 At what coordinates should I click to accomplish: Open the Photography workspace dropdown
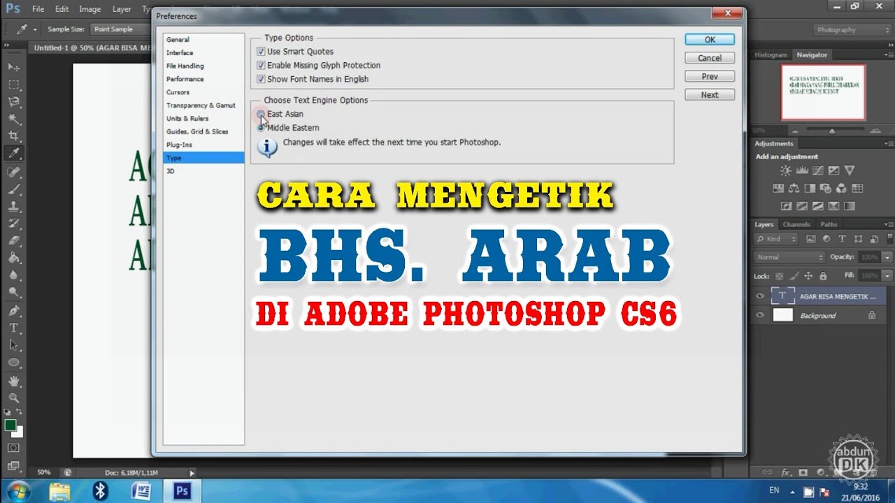[852, 30]
